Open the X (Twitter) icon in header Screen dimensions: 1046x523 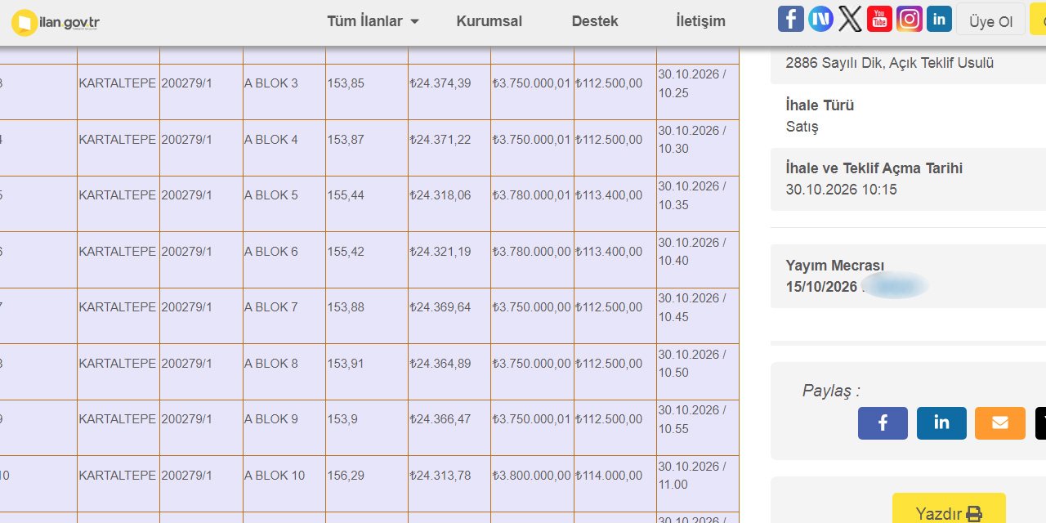click(850, 19)
